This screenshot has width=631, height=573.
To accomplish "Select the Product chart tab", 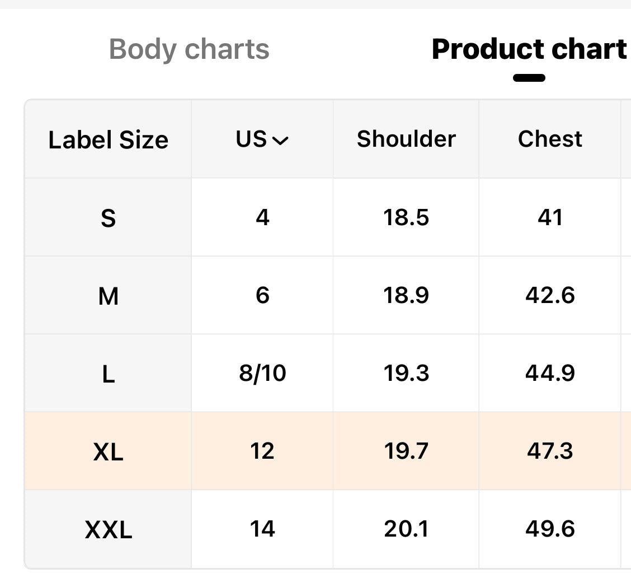I will pyautogui.click(x=529, y=49).
